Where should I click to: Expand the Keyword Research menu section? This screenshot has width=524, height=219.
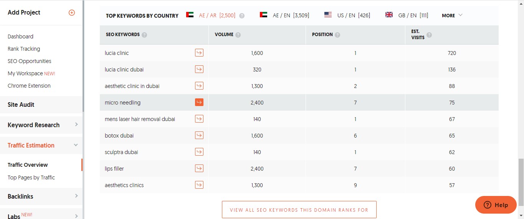tap(41, 125)
